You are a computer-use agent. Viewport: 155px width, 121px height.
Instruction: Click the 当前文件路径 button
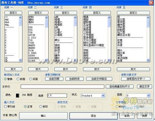click(99, 79)
